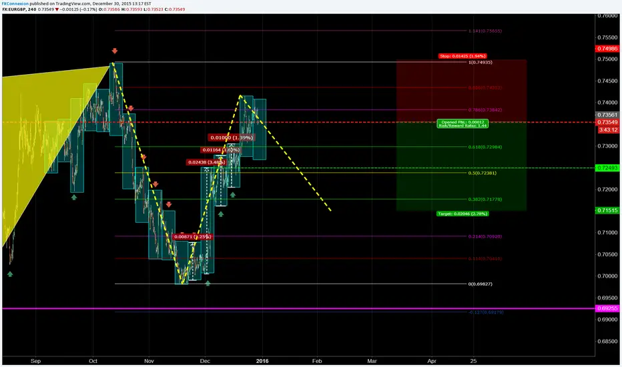Click the green Opened P&L Risk/Reward label
622x367 pixels.
[462, 124]
